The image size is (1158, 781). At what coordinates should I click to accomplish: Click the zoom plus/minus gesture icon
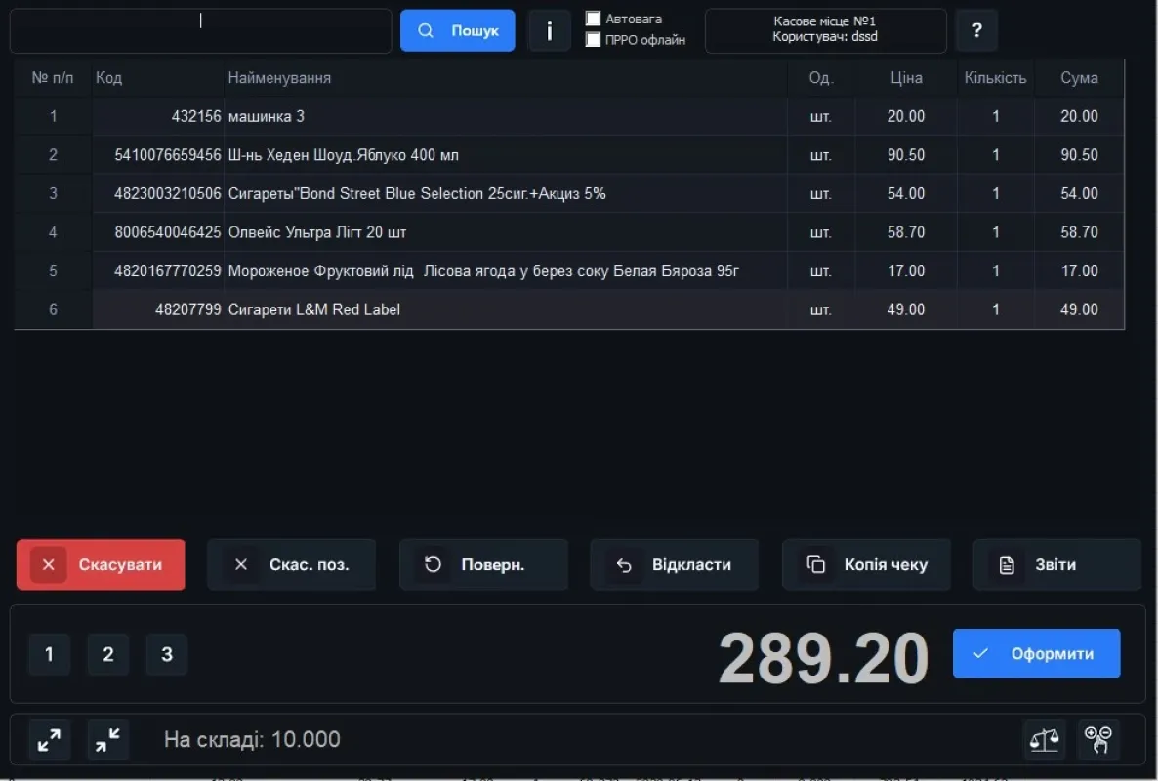(x=1098, y=740)
